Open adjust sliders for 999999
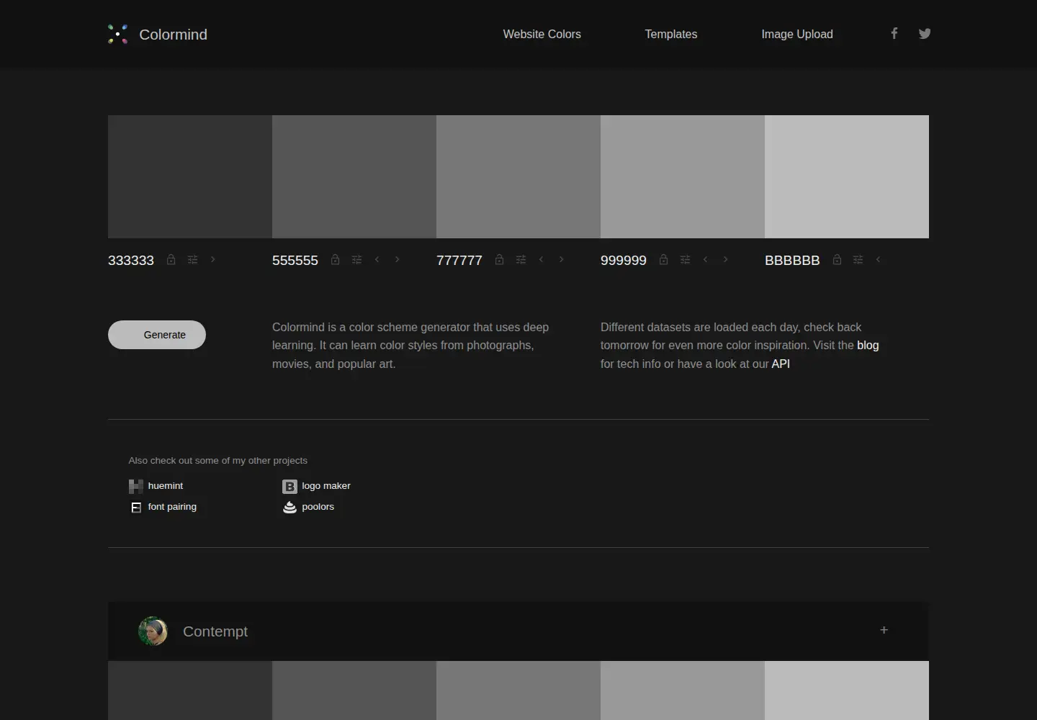This screenshot has height=720, width=1037. coord(685,260)
